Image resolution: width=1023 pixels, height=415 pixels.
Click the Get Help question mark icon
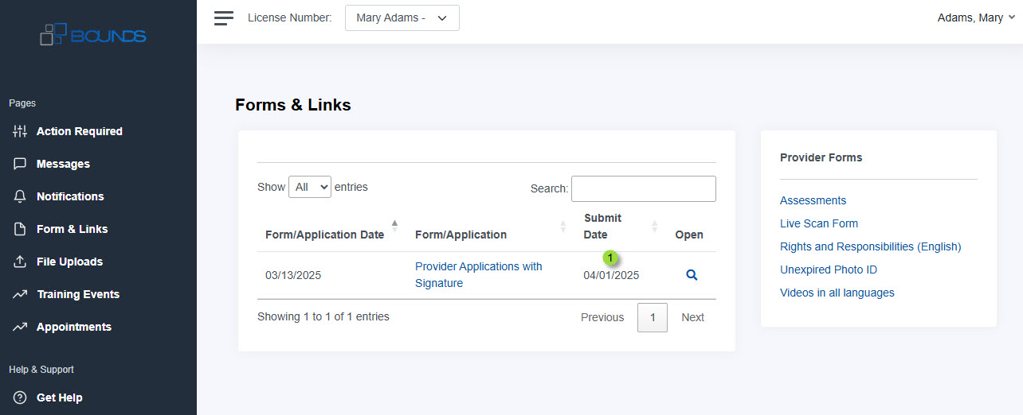click(x=20, y=398)
